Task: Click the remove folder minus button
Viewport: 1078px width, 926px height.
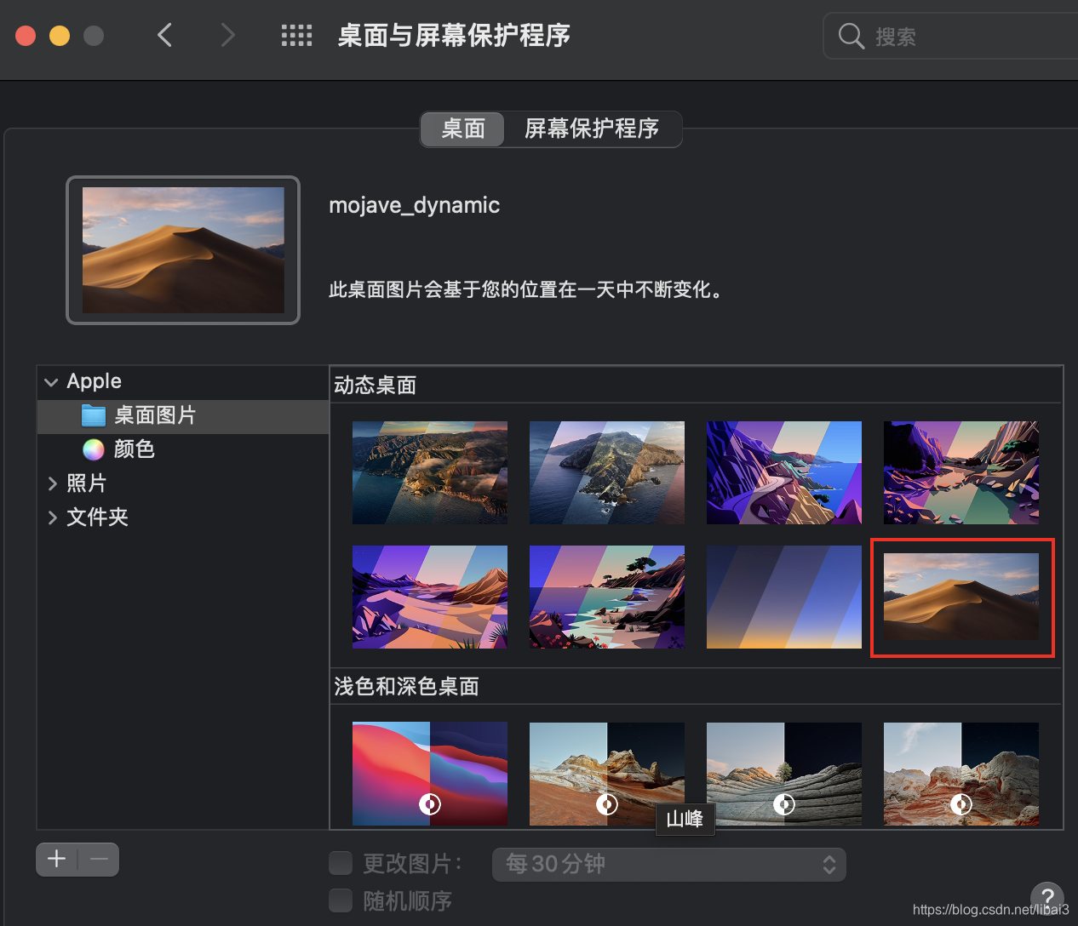Action: [x=99, y=859]
